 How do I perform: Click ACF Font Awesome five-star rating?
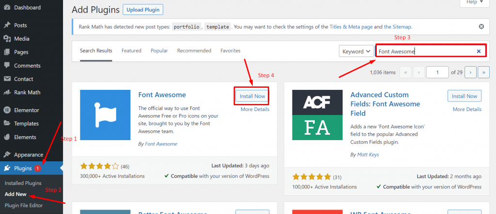(311, 177)
